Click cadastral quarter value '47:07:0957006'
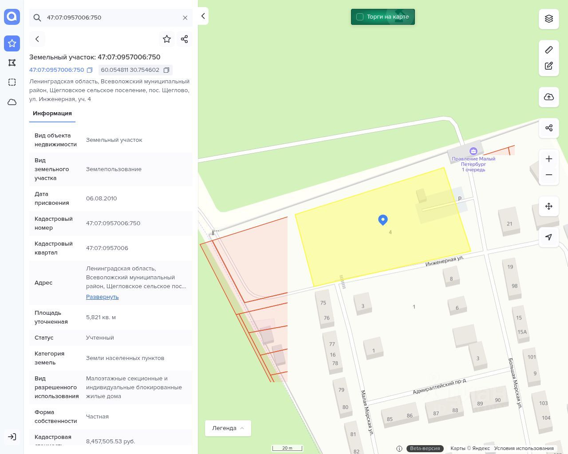This screenshot has width=568, height=454. (x=107, y=248)
